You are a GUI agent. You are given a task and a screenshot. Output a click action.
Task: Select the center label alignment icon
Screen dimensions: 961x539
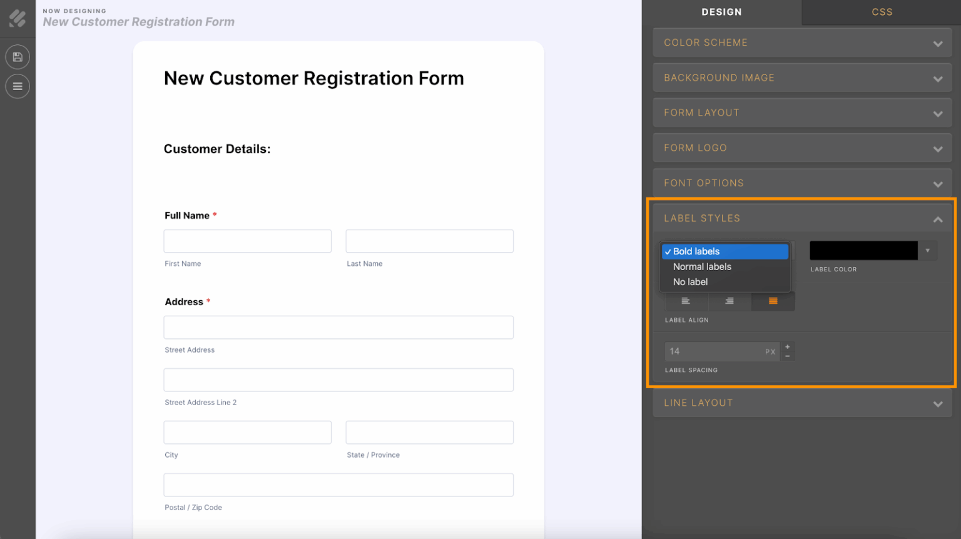729,301
